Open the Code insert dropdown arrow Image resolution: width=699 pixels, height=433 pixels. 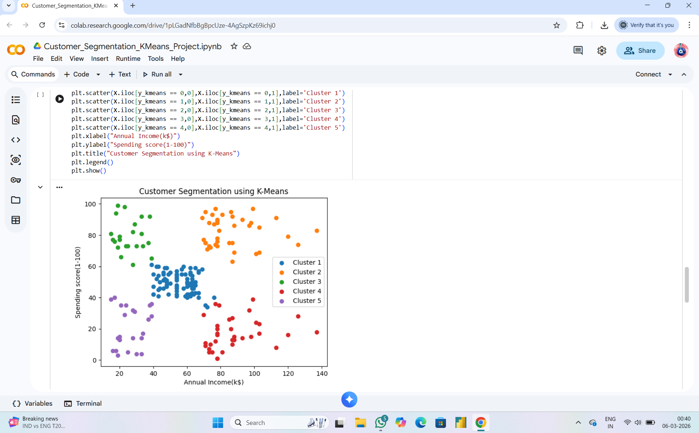(98, 74)
